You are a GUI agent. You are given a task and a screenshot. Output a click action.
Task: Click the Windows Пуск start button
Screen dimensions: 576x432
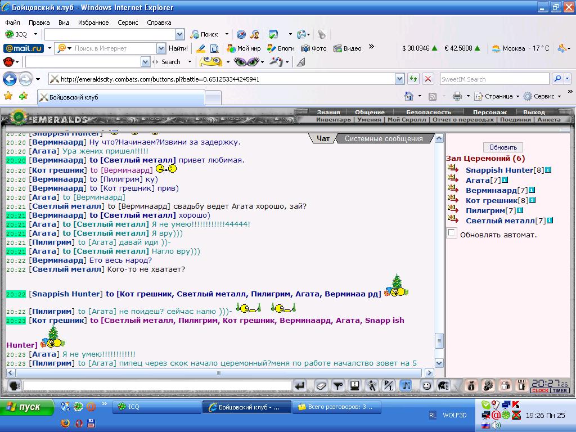coord(26,407)
